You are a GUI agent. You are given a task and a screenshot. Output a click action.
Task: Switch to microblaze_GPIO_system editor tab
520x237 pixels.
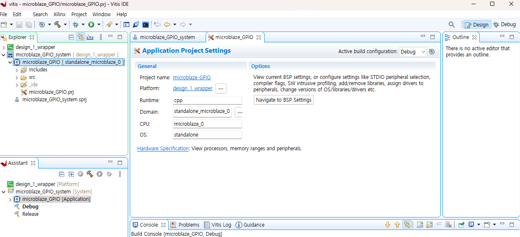click(x=168, y=37)
